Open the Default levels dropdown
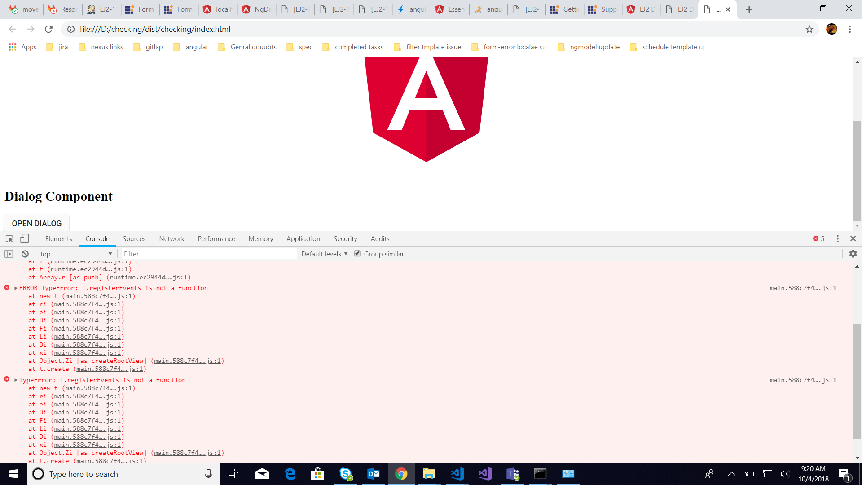Screen dimensions: 862x485 click(x=323, y=254)
